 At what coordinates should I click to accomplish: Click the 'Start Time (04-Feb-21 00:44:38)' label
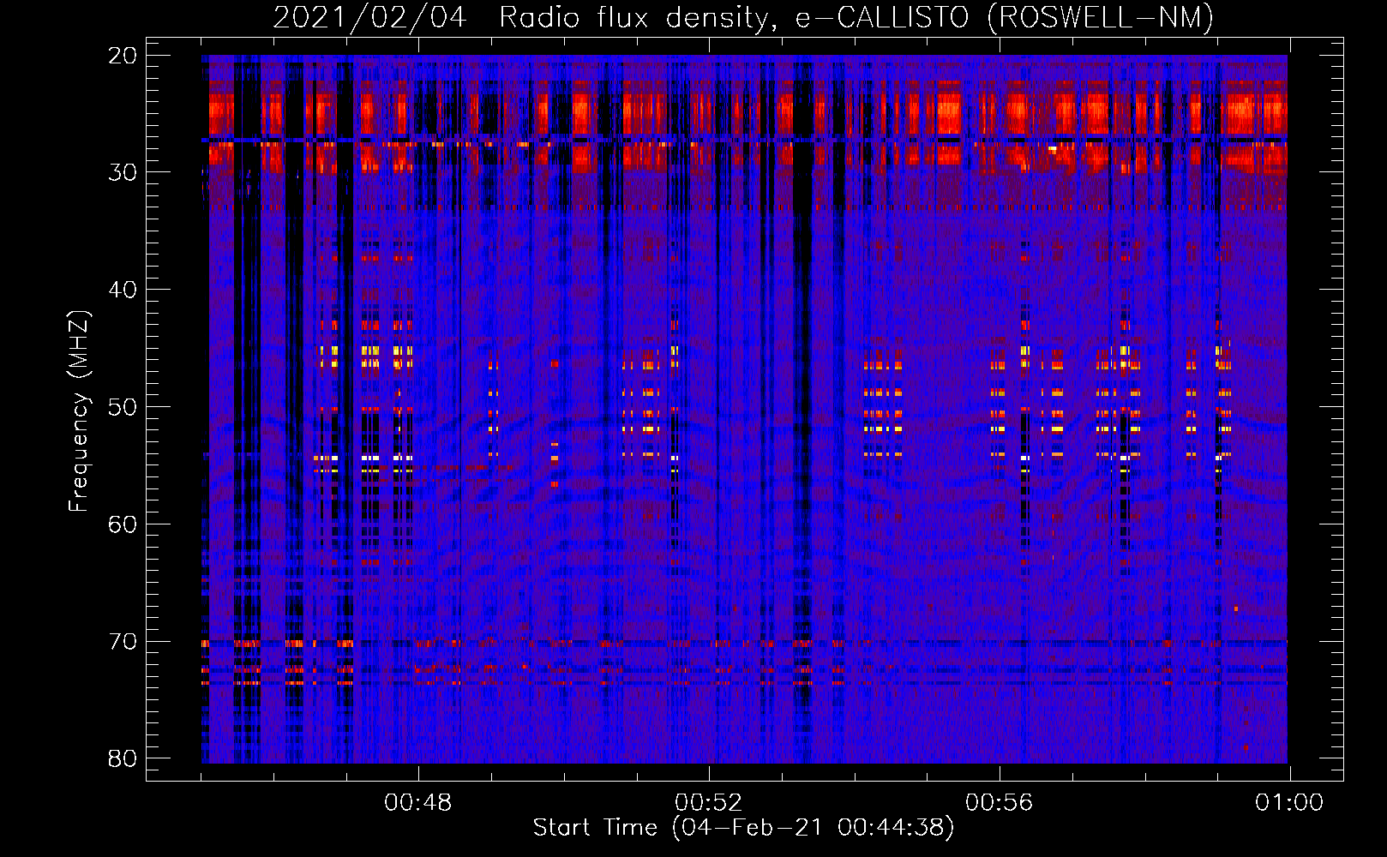pos(743,828)
